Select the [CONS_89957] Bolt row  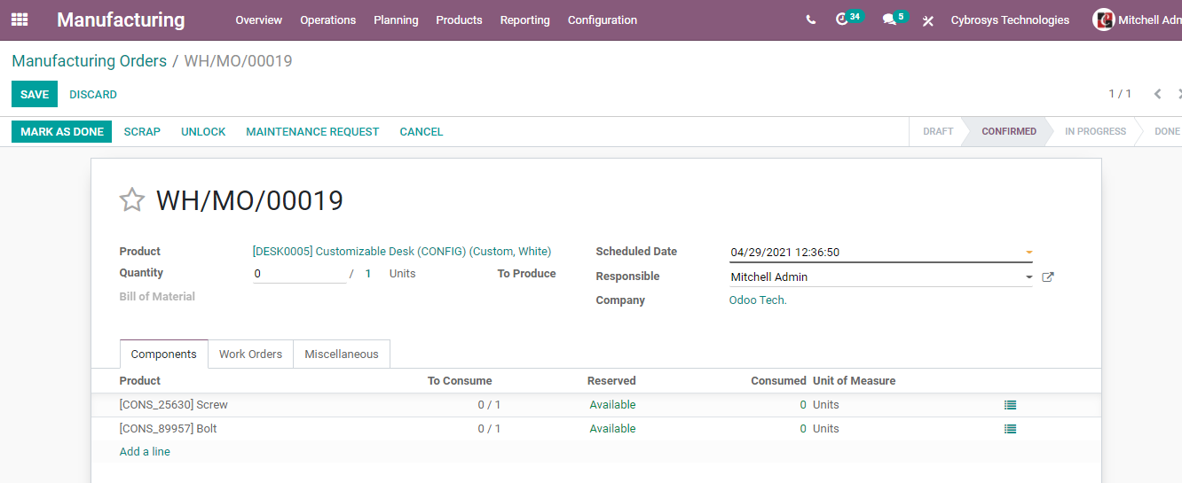click(x=595, y=429)
